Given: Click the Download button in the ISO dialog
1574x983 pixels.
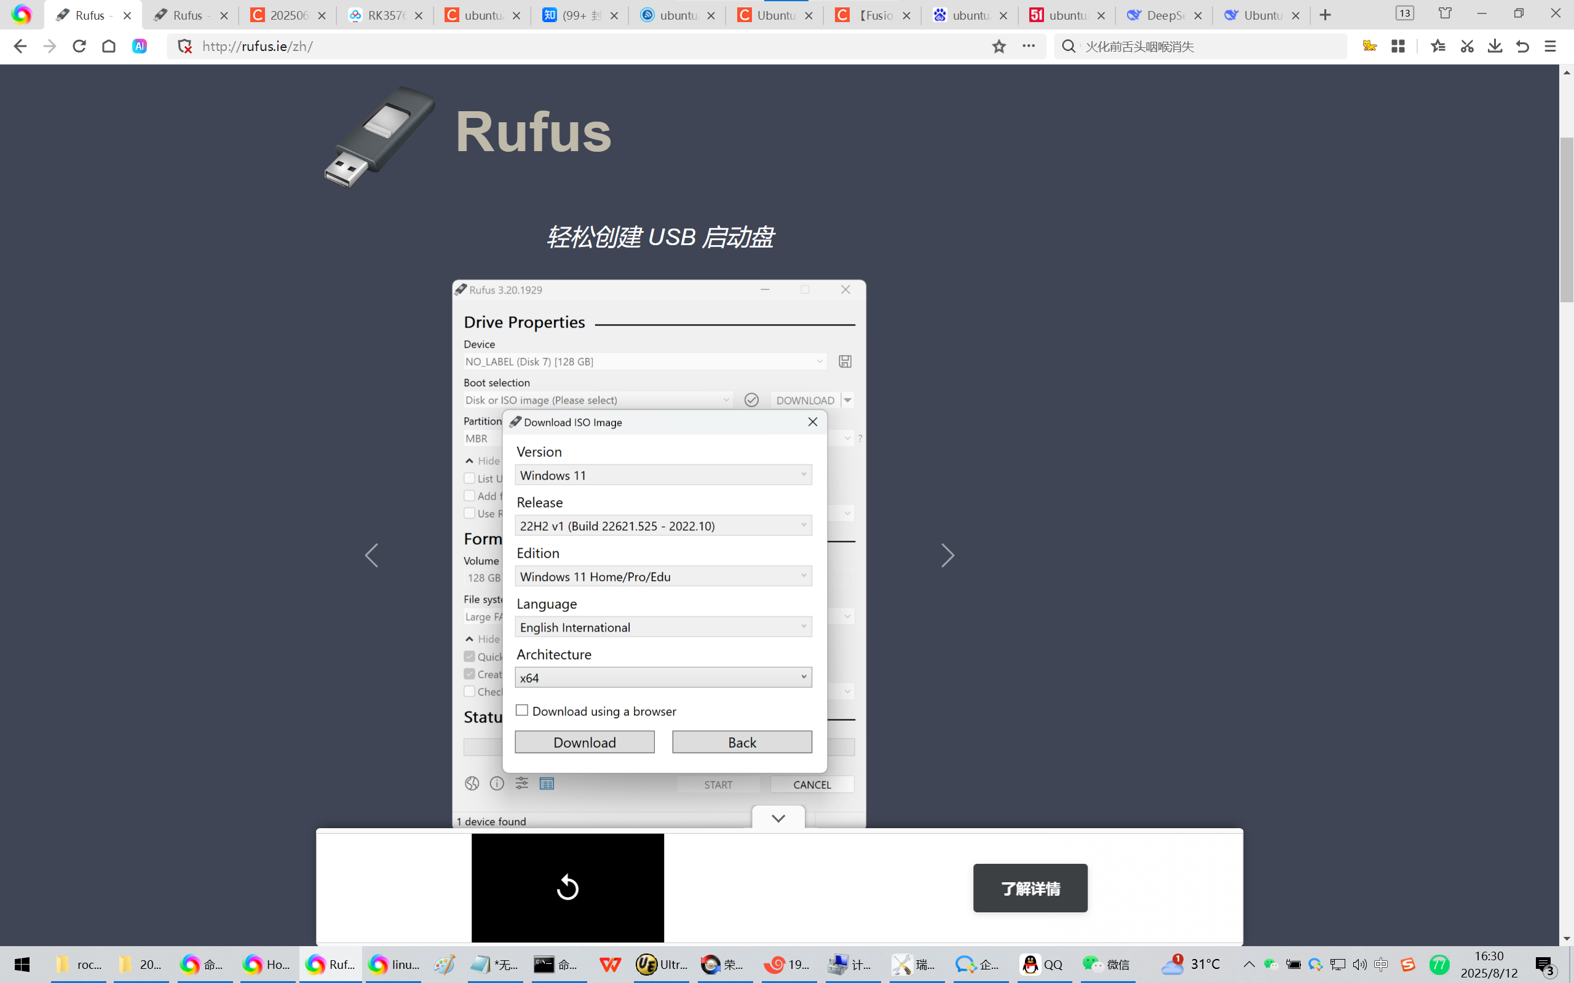Looking at the screenshot, I should tap(584, 742).
